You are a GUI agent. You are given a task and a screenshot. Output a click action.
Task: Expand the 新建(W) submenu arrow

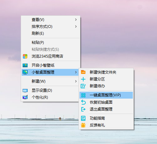coord(76,81)
